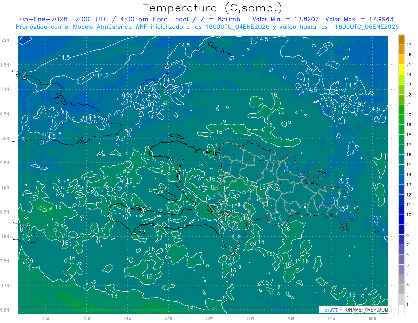Click the clipped "8.5N" latitude label
Image resolution: width=418 pixels, height=323 pixels.
5,212
